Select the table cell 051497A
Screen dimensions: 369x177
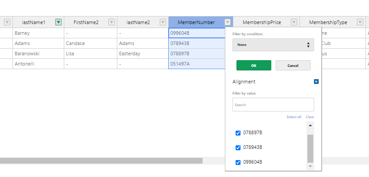click(x=197, y=64)
